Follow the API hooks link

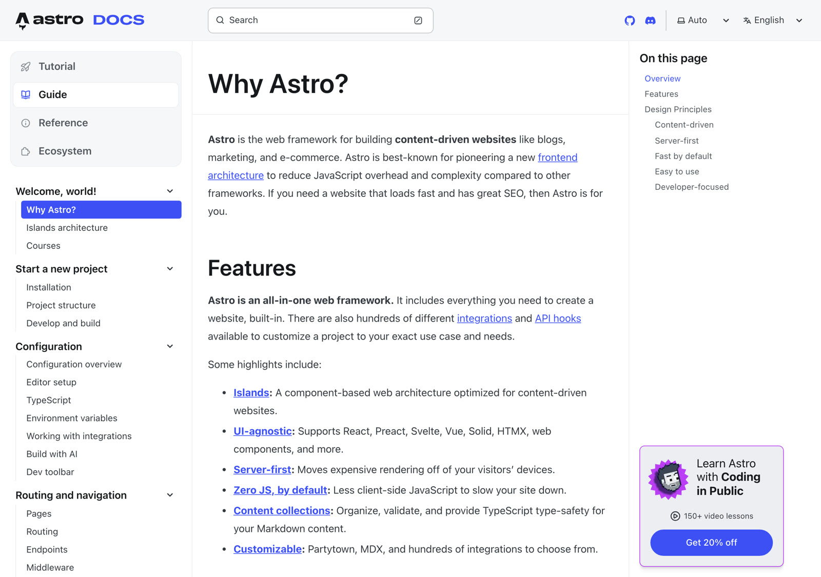pos(558,319)
